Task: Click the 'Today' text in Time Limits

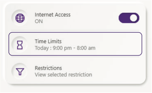Action: click(42, 48)
